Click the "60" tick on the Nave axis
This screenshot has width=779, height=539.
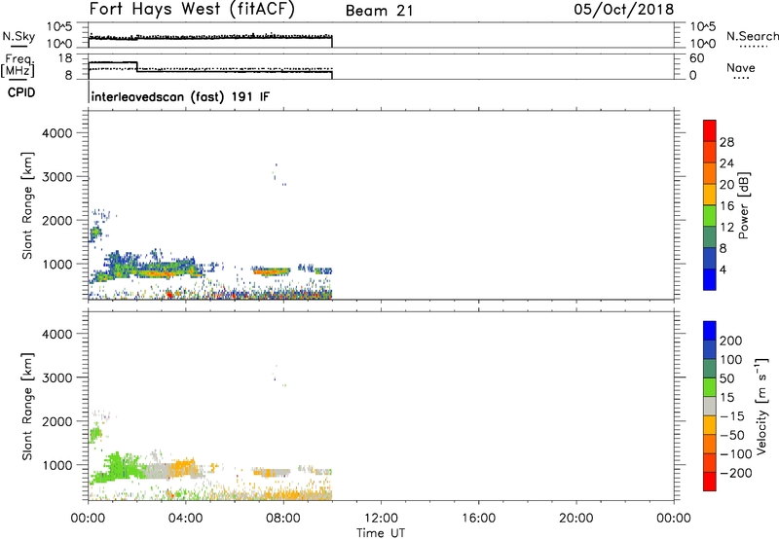(696, 58)
